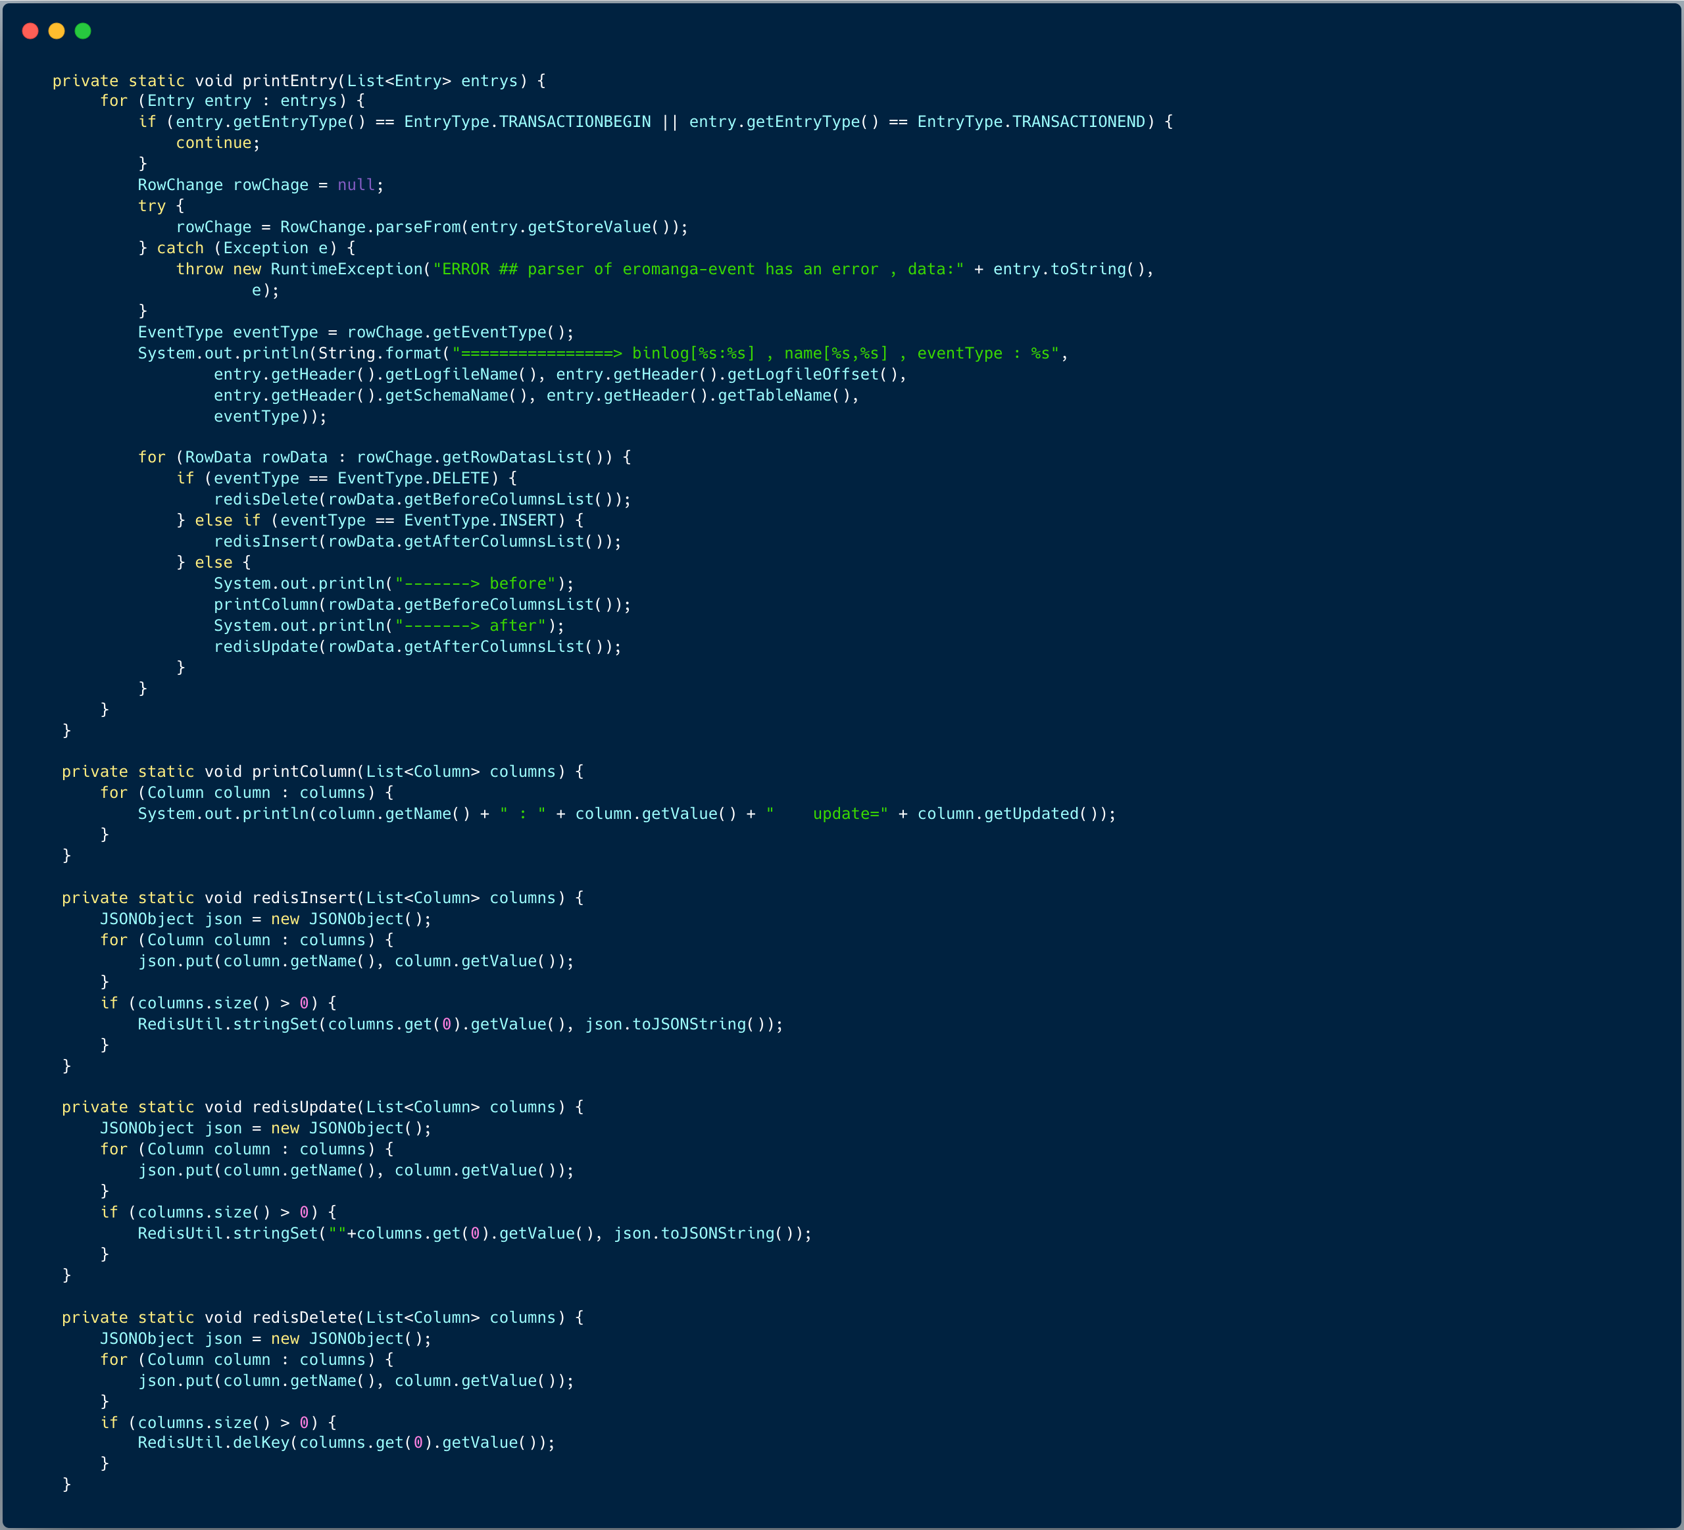Click the continue keyword
Screen dimensions: 1684x1530
tap(213, 143)
